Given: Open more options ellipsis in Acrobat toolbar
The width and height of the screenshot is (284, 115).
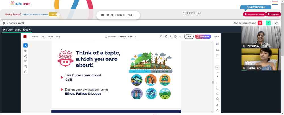Looking at the screenshot, I should pos(180,37).
